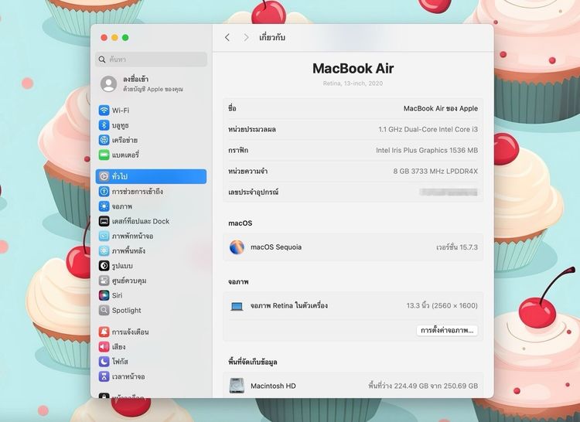Open Appearance (รูปแบบ) icon
580x422 pixels.
(x=104, y=265)
